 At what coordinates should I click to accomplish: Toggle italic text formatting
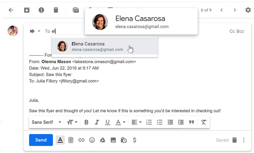[x=97, y=122]
